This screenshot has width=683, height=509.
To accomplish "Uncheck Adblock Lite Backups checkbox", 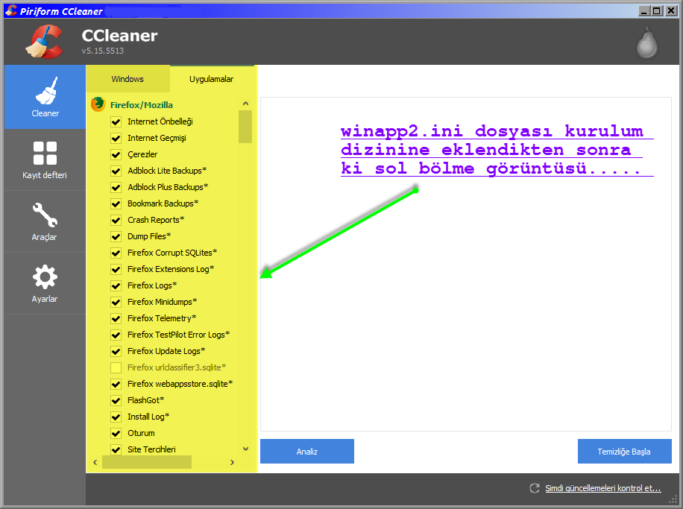I will click(x=116, y=171).
